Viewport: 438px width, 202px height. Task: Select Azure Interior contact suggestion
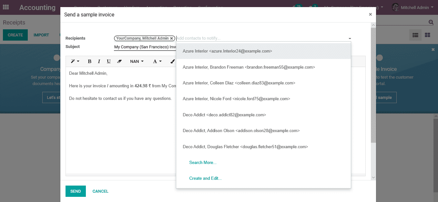point(263,51)
